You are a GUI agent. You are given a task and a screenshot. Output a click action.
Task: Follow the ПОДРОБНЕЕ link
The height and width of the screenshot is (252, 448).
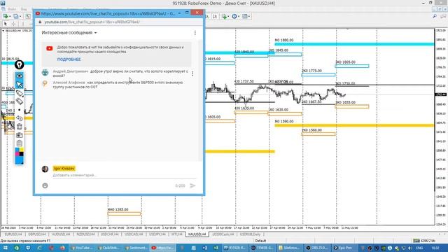(69, 59)
